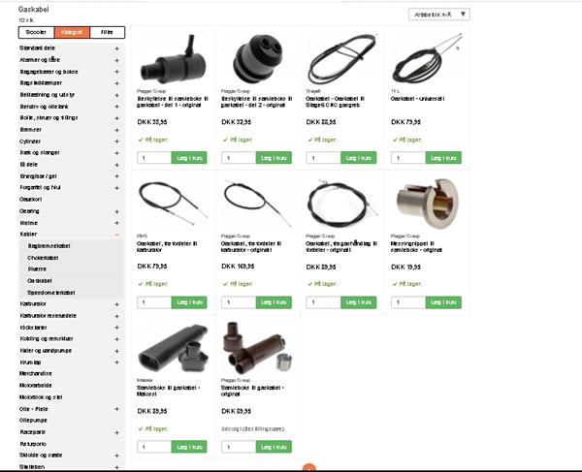Click the brass Messingnippel product image
The image size is (582, 472).
point(427,203)
